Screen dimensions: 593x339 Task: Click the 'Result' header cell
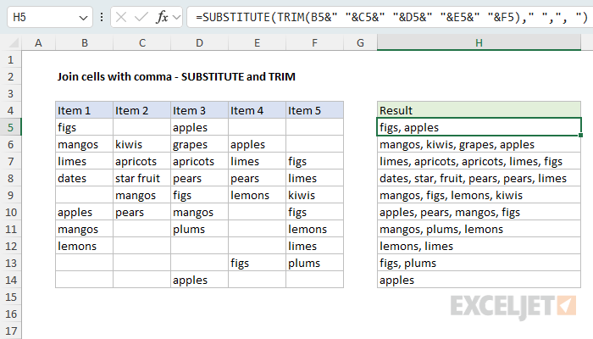click(x=479, y=110)
